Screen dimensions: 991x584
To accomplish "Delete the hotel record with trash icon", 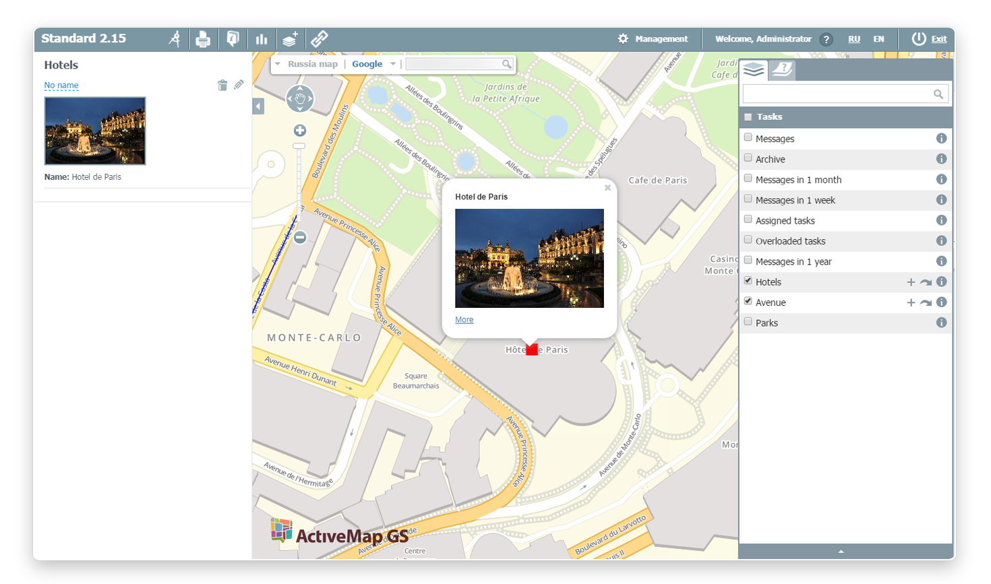I will pos(222,85).
